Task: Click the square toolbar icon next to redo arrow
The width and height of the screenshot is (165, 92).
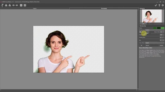Action: click(x=21, y=5)
